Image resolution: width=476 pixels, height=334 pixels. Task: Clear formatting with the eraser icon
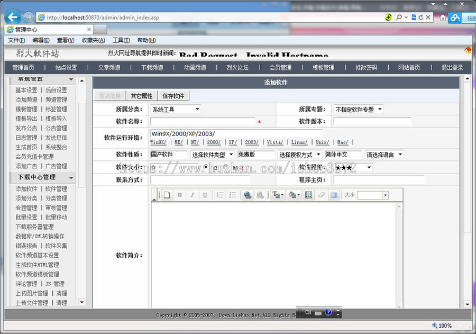click(x=320, y=194)
